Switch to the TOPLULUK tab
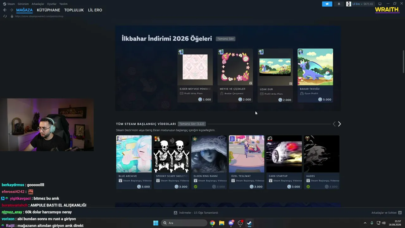 [74, 10]
